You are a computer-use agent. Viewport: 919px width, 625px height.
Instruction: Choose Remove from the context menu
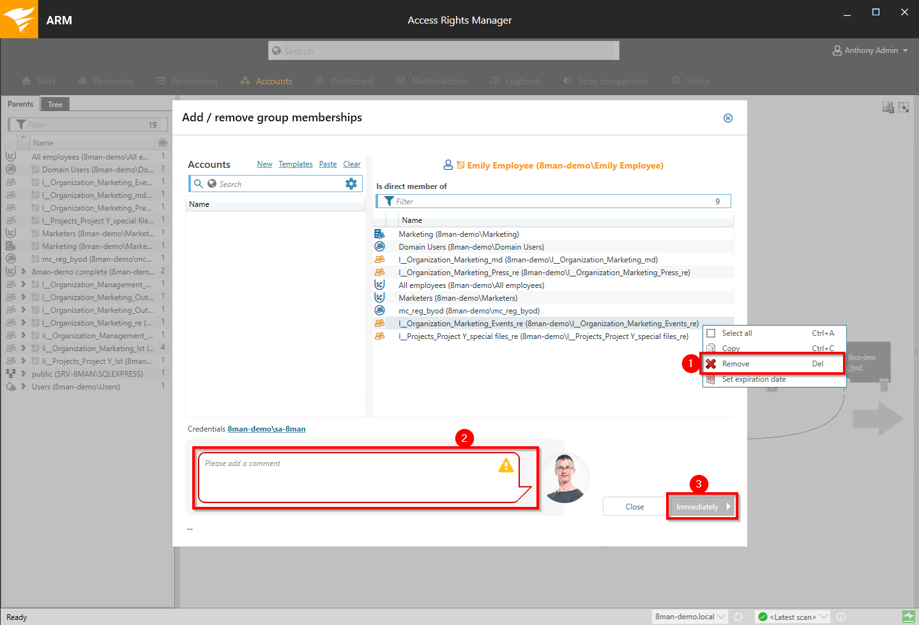click(736, 364)
